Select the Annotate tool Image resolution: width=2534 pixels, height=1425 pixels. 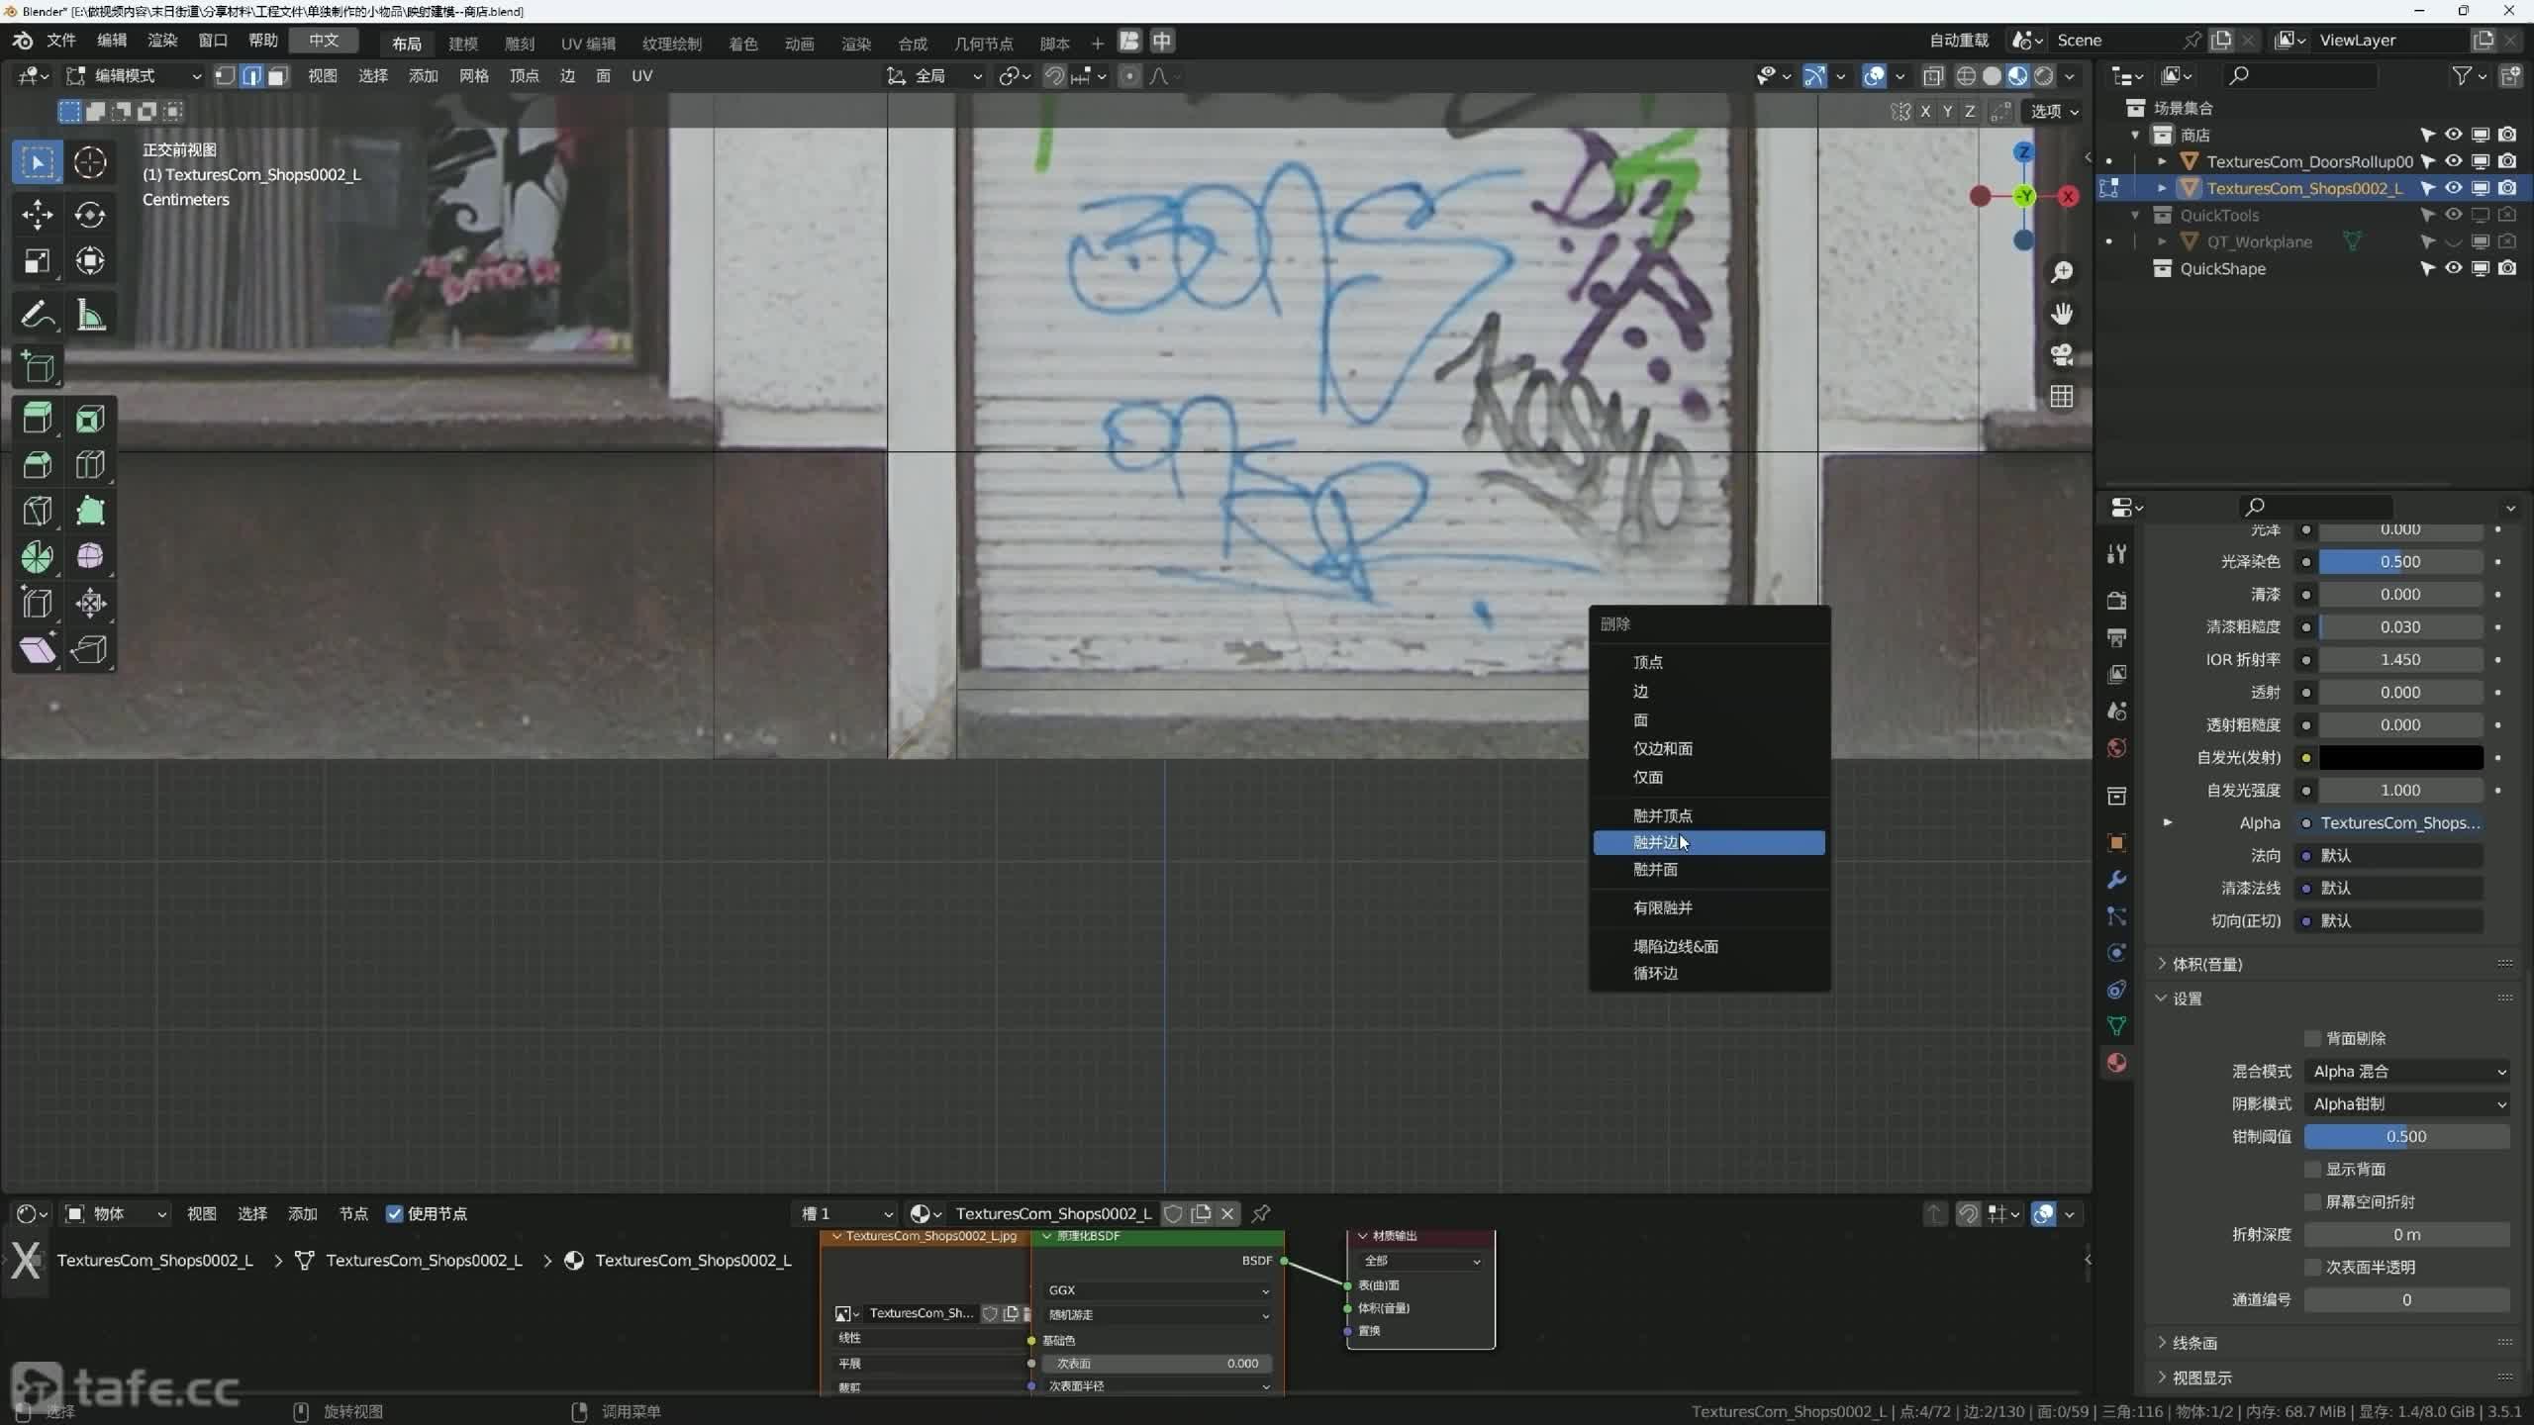coord(37,316)
